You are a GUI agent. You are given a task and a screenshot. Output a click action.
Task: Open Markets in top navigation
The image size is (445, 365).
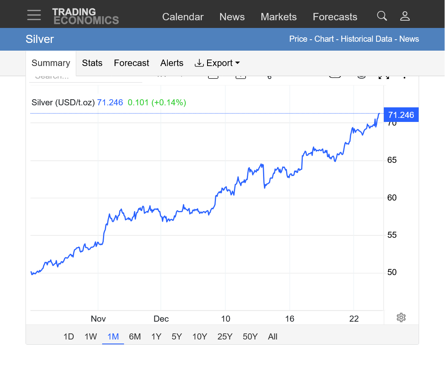coord(278,17)
